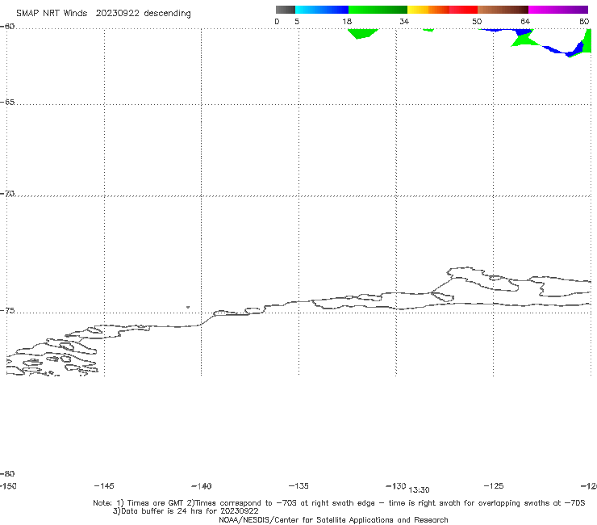Image resolution: width=597 pixels, height=525 pixels.
Task: Click the '-145' longitude axis label
Action: coord(104,485)
